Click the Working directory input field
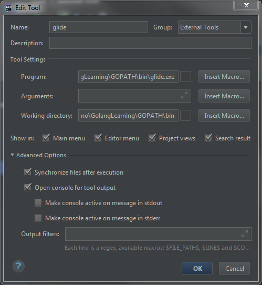262x285 pixels. pos(128,115)
